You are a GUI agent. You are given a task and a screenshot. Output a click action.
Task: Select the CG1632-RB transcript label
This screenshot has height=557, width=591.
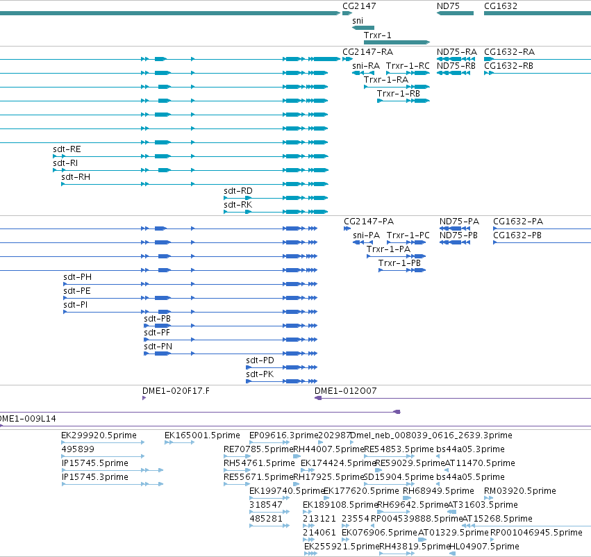508,66
